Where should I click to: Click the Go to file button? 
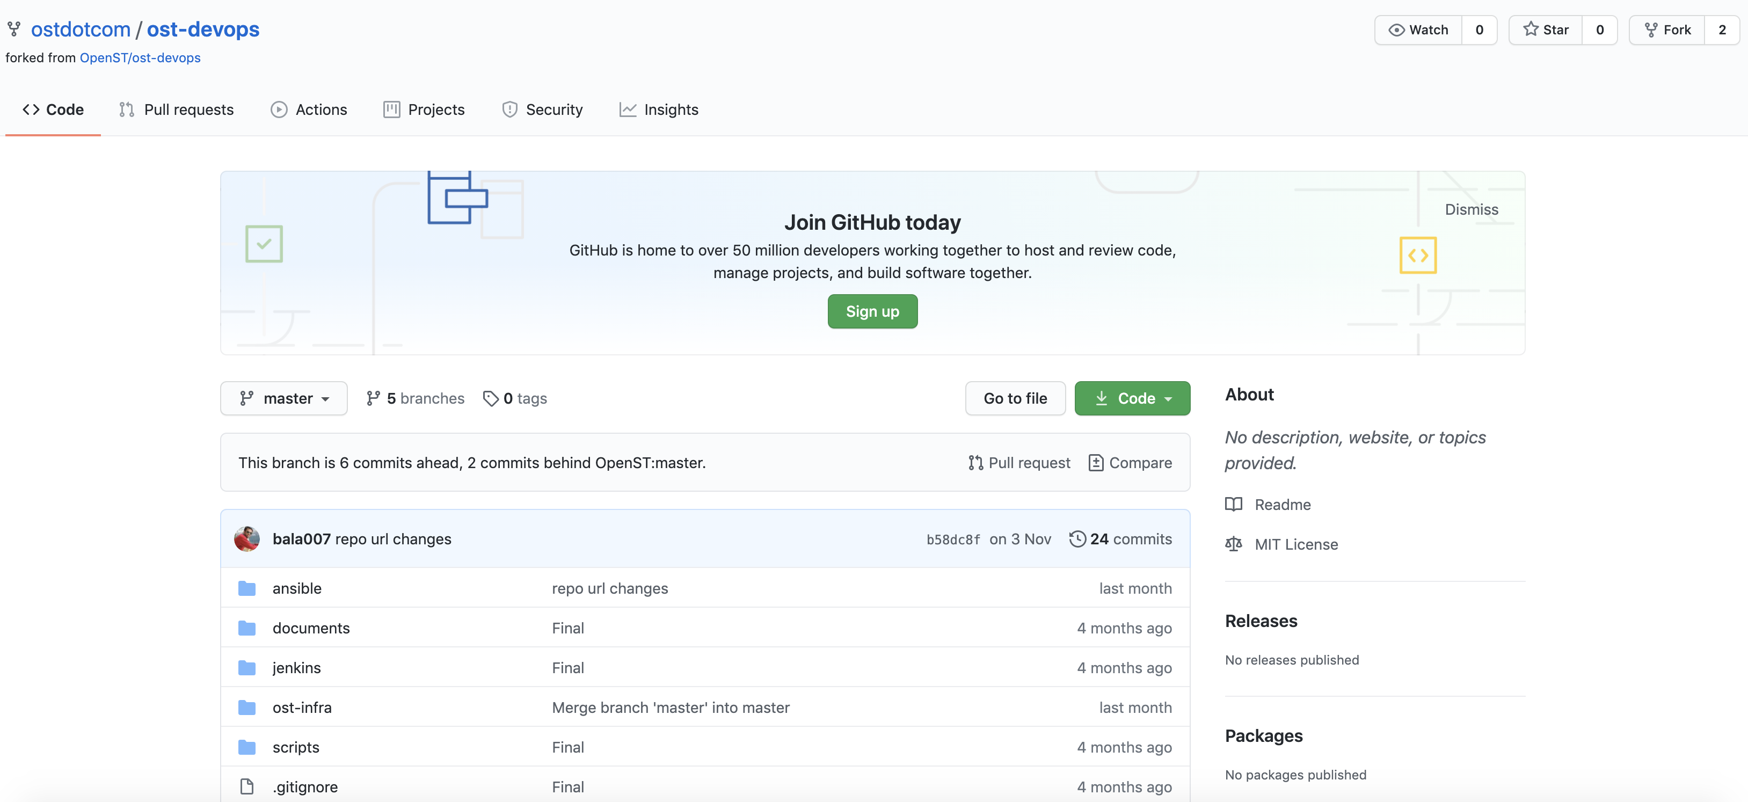(x=1015, y=398)
